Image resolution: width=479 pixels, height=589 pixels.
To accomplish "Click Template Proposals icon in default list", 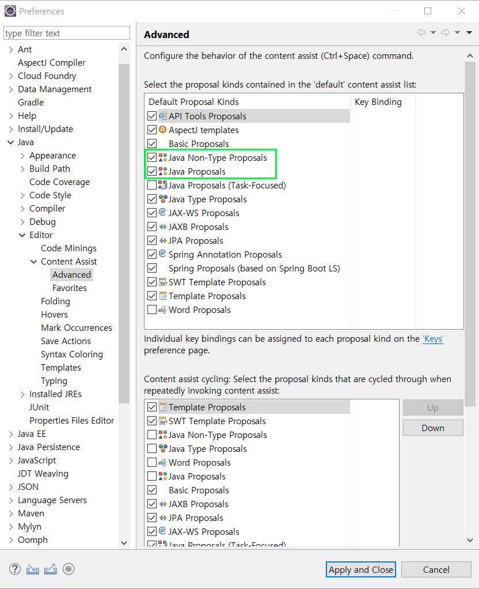I will [163, 296].
